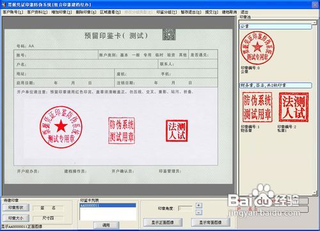Click the 防伪系统测试用章 square seal on the card
The width and height of the screenshot is (320, 231).
pyautogui.click(x=122, y=131)
